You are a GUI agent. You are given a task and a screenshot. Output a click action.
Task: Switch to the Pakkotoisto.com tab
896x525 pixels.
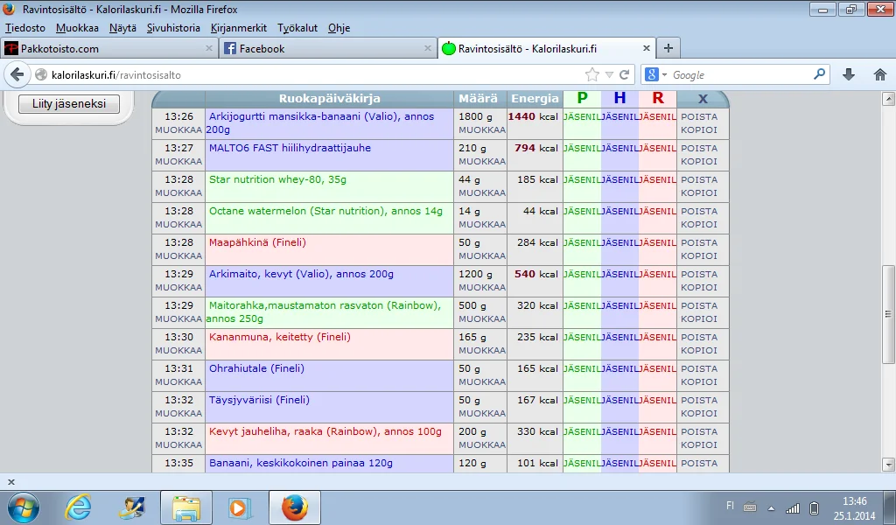click(59, 49)
